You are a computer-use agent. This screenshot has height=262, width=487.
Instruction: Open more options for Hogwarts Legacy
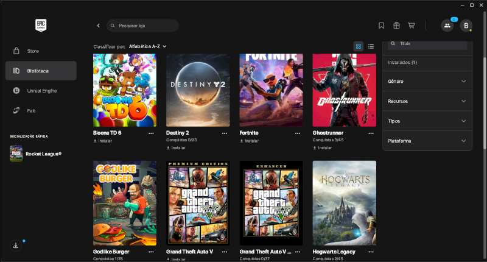point(371,252)
